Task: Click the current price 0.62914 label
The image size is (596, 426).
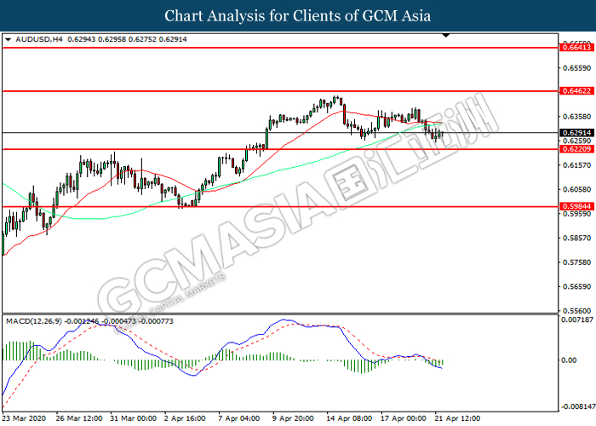Action: [576, 133]
